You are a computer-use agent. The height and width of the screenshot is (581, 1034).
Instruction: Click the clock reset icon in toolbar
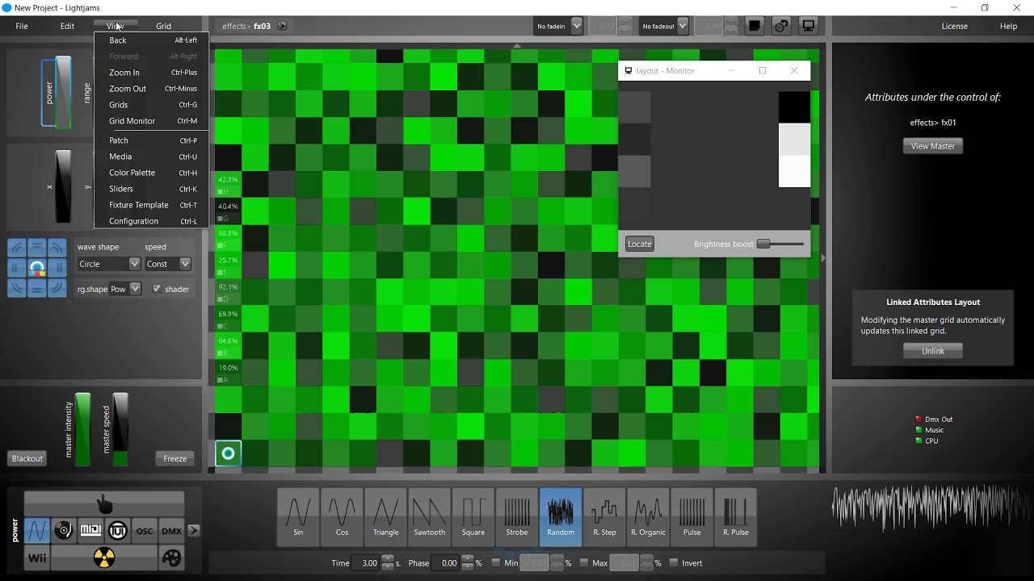(781, 26)
